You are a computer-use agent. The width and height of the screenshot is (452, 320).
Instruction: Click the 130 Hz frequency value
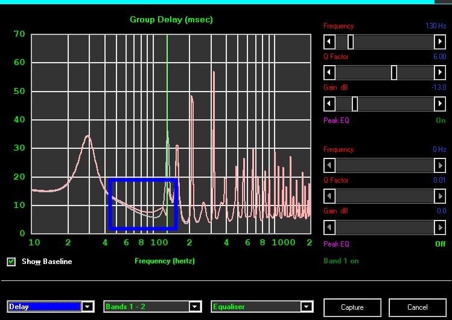(436, 26)
